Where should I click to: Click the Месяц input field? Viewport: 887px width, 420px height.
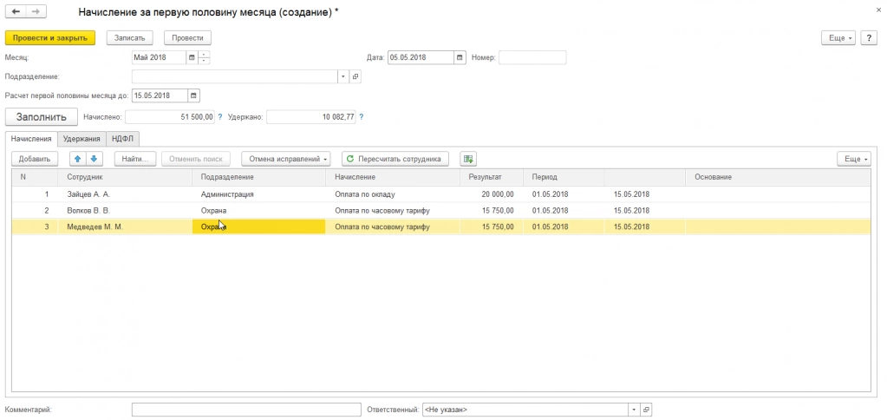click(x=159, y=57)
